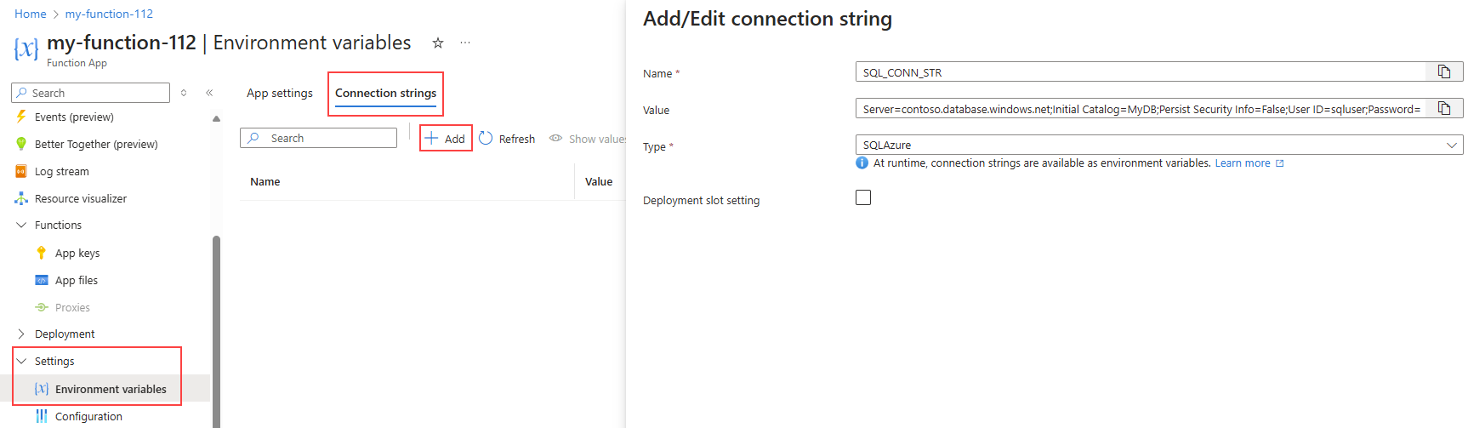Click the Configuration icon
The height and width of the screenshot is (428, 1468).
coord(42,416)
